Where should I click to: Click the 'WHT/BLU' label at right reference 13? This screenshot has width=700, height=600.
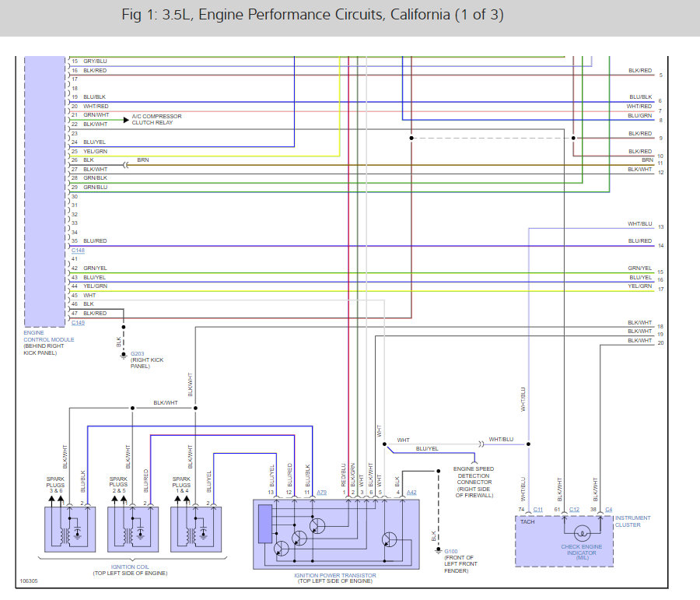click(640, 223)
